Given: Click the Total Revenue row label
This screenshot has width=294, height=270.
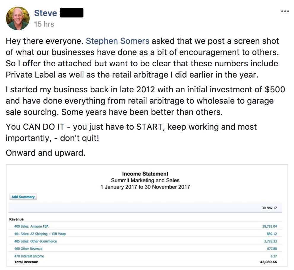Looking at the screenshot, I should tap(26, 262).
